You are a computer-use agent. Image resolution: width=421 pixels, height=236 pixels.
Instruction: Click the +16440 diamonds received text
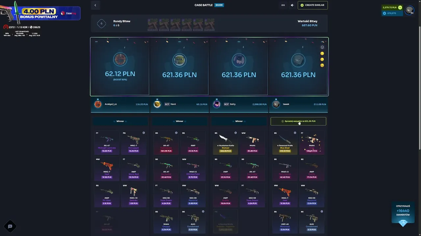[x=403, y=211]
